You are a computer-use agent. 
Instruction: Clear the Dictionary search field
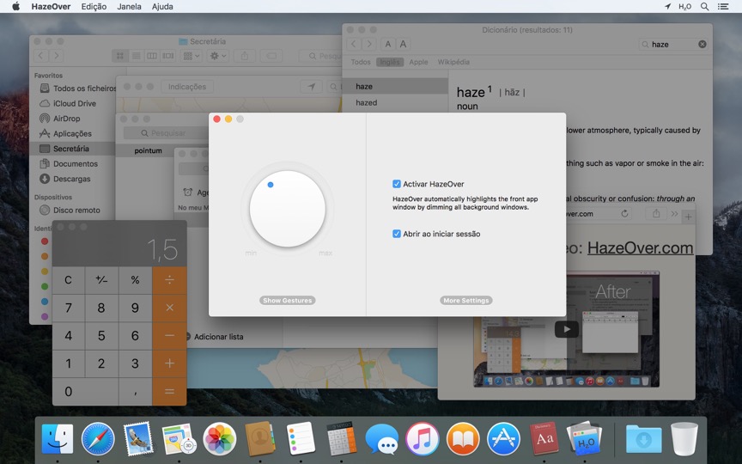[702, 44]
